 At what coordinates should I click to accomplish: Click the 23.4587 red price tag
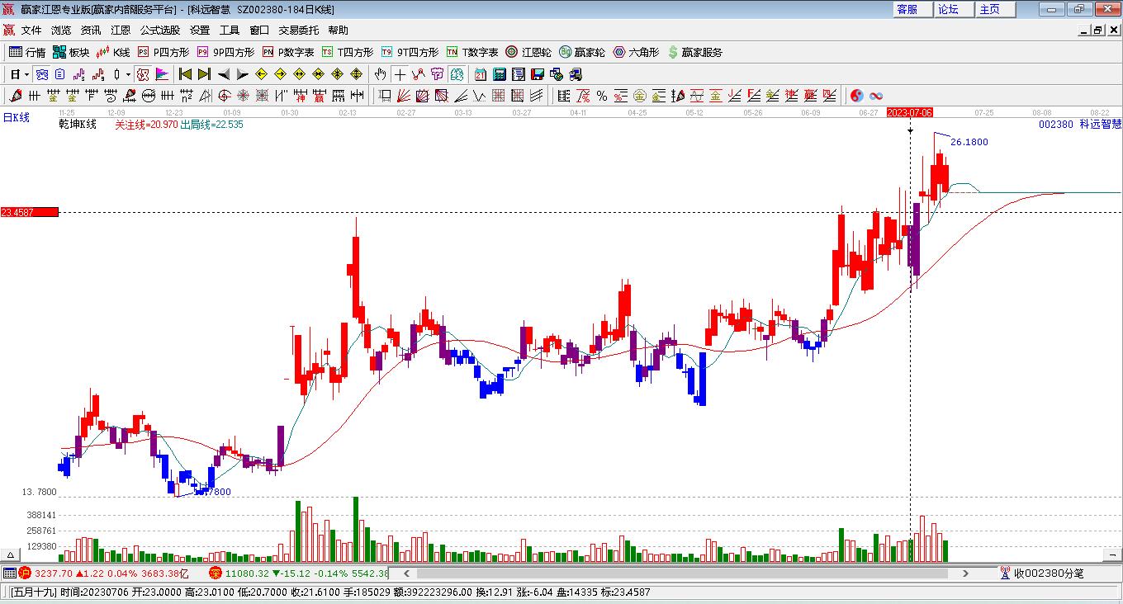tap(29, 212)
